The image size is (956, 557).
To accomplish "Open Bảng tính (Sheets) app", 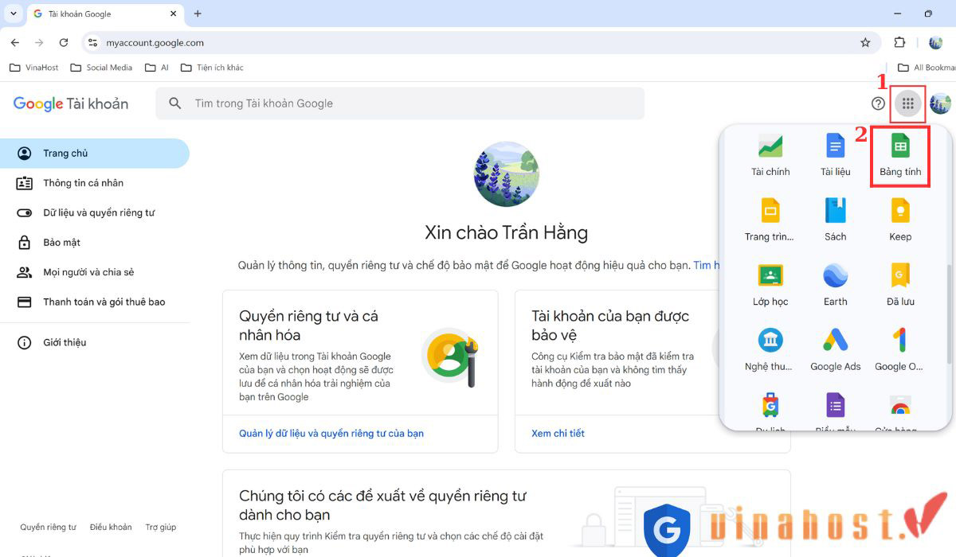I will [x=900, y=155].
